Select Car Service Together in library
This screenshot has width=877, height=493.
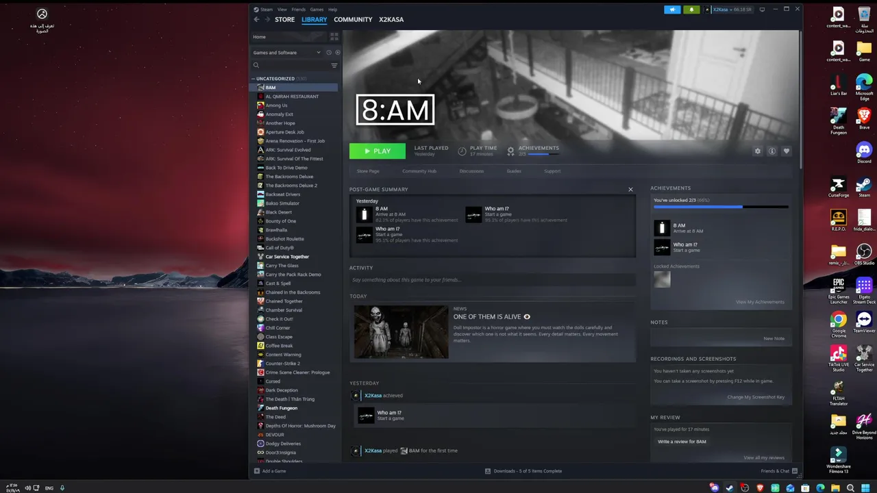click(x=287, y=257)
